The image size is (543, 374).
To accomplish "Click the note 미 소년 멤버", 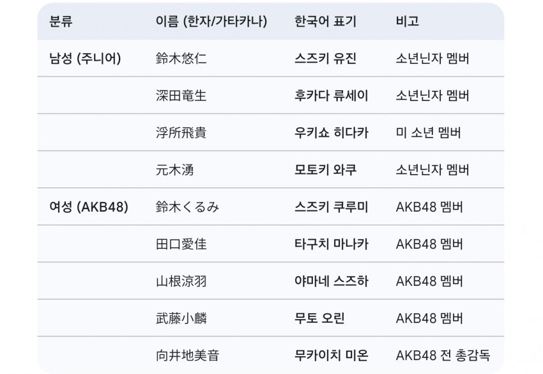I will 429,132.
